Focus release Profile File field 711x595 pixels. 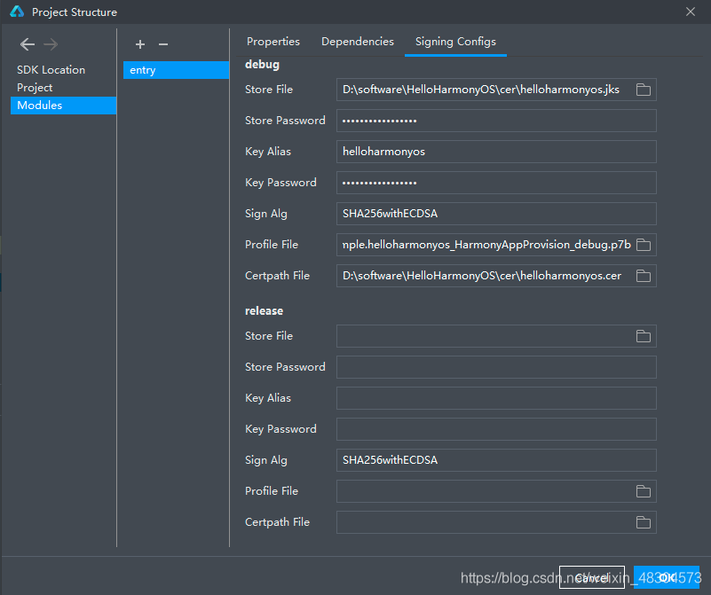pos(496,491)
